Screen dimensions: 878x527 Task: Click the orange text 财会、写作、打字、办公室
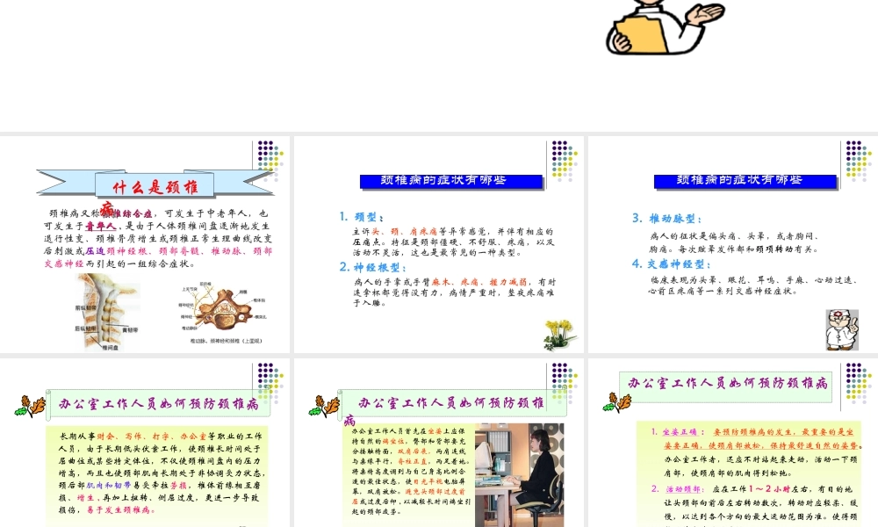coord(151,437)
